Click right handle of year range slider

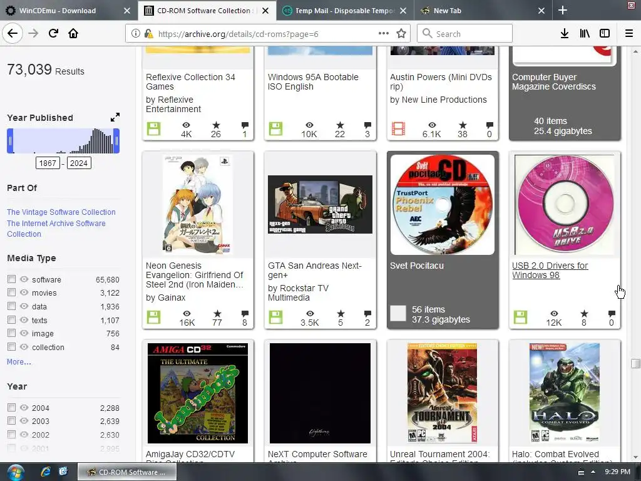(x=116, y=141)
